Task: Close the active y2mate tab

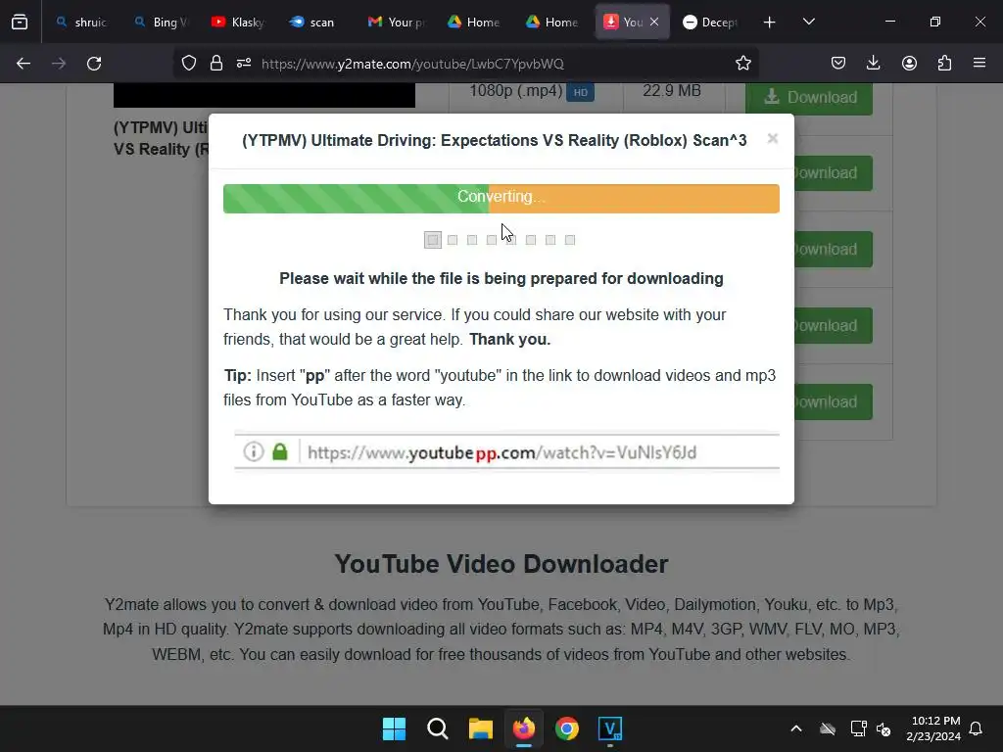Action: [654, 22]
